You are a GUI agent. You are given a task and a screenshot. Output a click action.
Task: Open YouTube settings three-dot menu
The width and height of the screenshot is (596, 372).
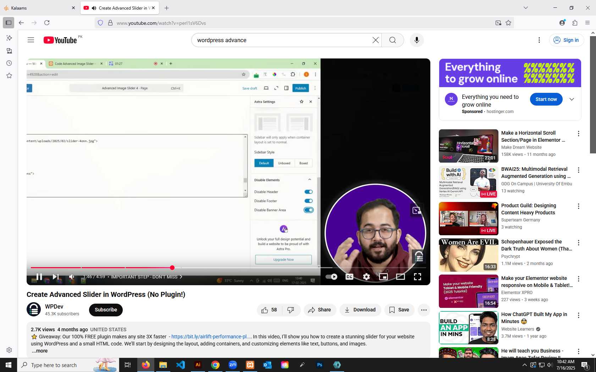pyautogui.click(x=539, y=40)
